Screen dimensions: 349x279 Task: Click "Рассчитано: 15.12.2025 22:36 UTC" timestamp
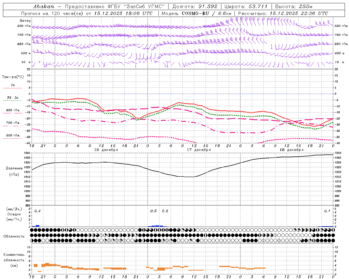point(283,13)
